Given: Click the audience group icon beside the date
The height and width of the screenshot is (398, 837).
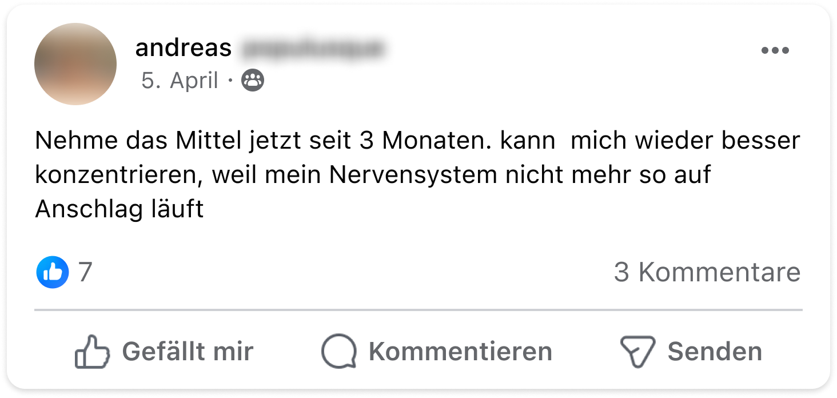Looking at the screenshot, I should pos(253,81).
